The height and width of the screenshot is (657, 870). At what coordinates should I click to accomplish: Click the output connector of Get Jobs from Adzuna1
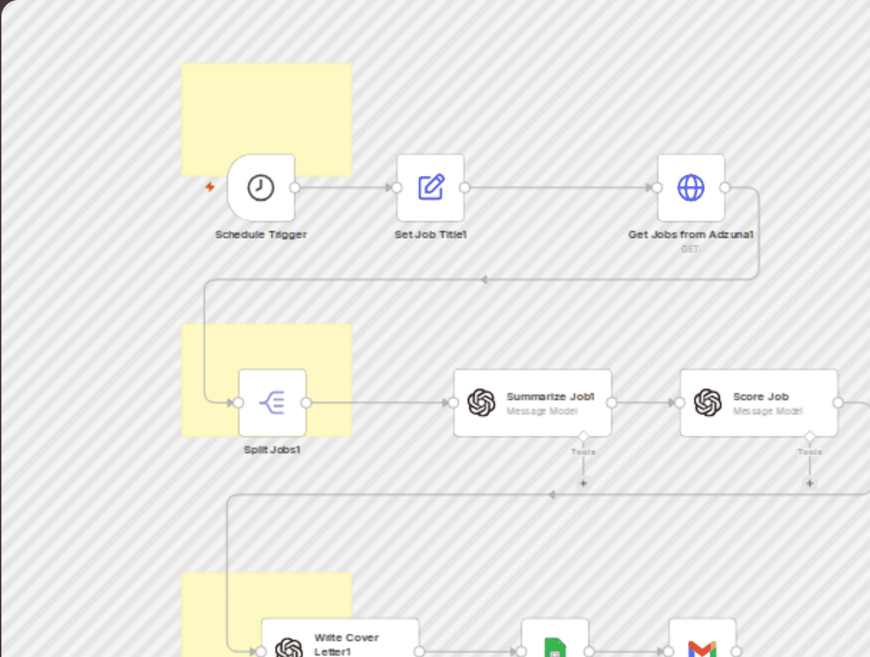pos(725,188)
